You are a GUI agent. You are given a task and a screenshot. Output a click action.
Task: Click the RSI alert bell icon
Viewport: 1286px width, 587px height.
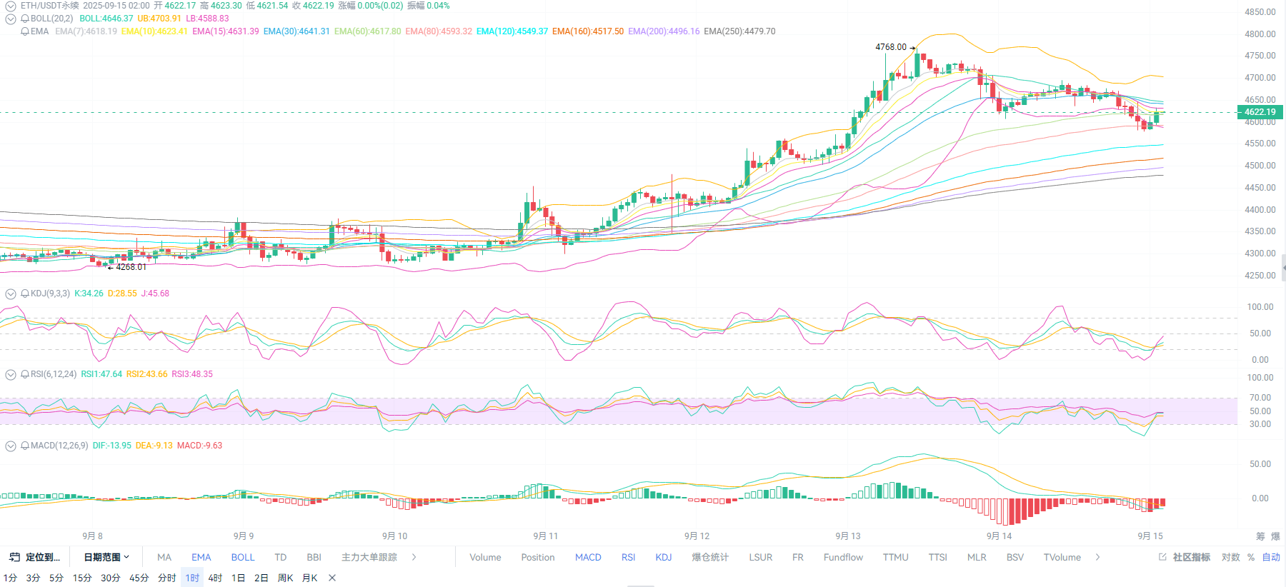(x=25, y=374)
